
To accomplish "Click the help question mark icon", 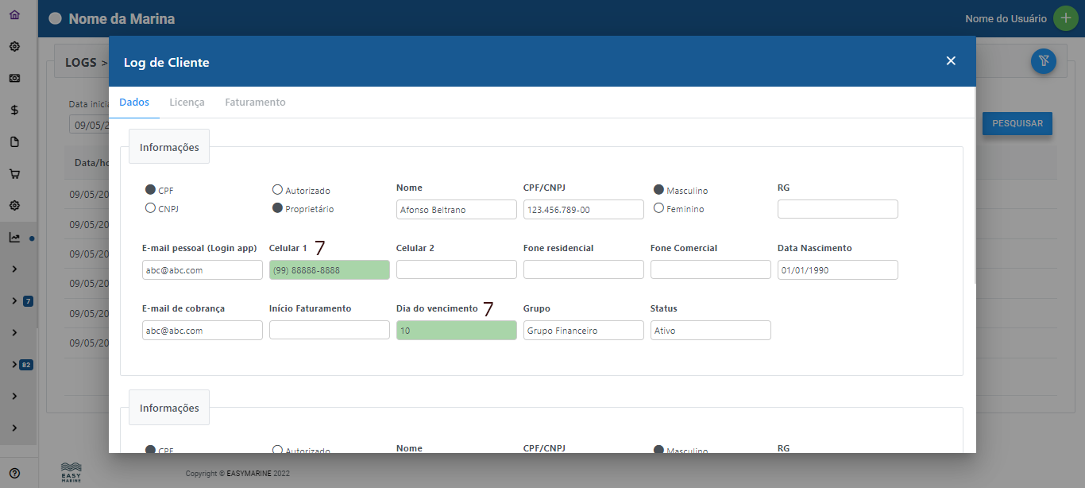I will point(14,472).
